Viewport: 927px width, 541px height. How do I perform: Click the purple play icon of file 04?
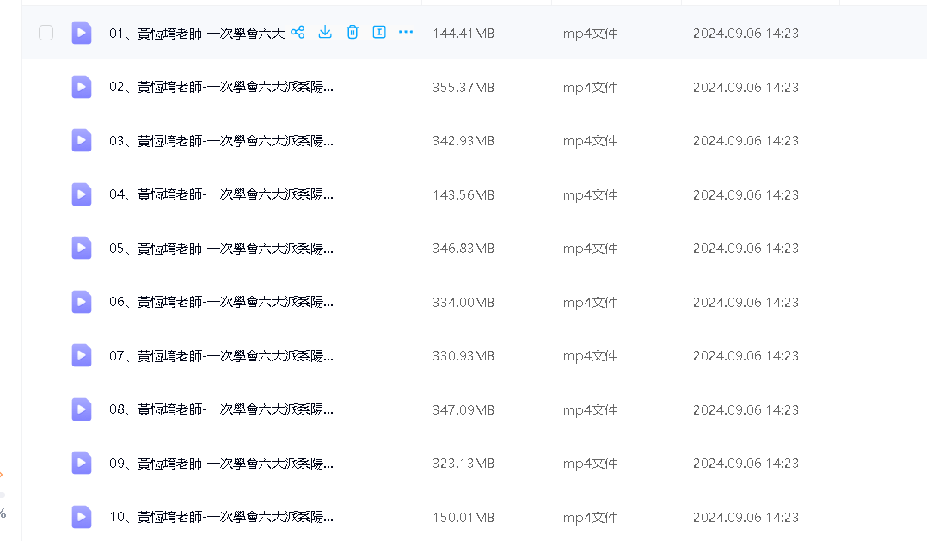pyautogui.click(x=82, y=194)
